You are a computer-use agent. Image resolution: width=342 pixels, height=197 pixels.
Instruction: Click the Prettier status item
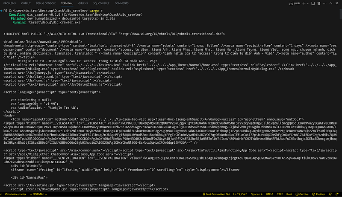(x=318, y=194)
